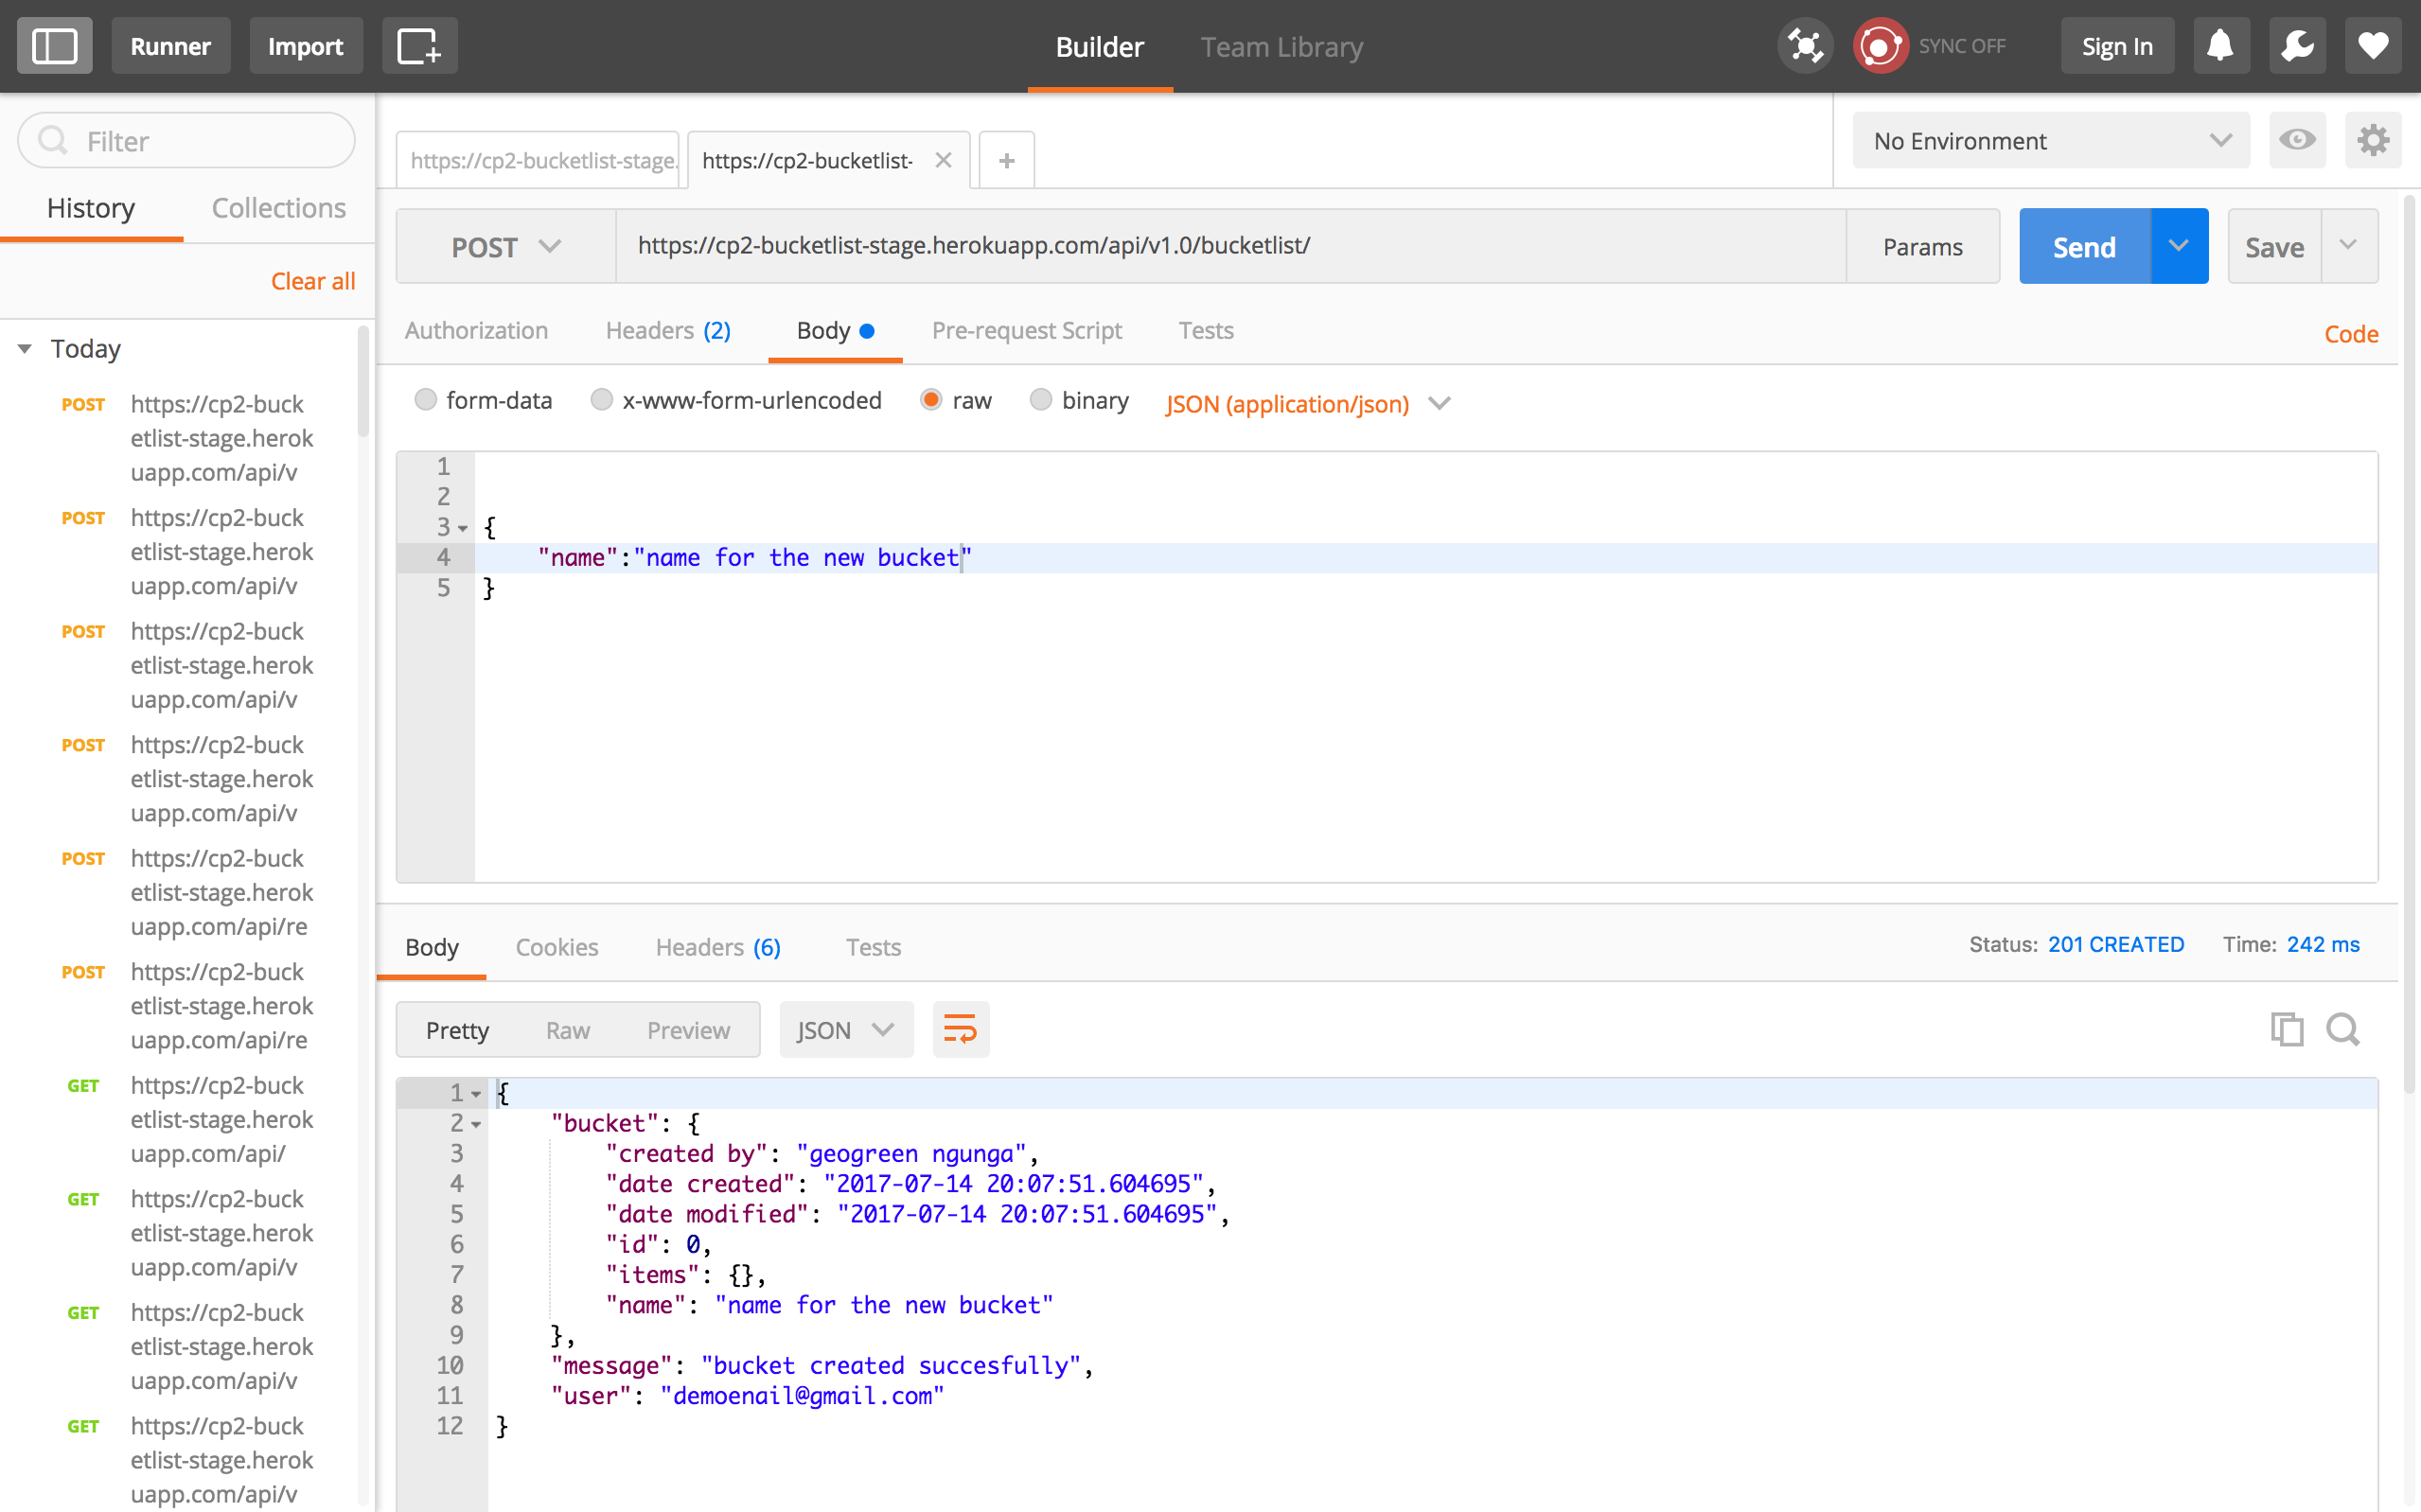Click the Import icon to import collection
The image size is (2421, 1512).
click(x=307, y=47)
